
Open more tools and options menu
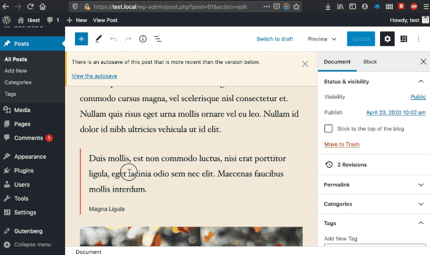418,39
